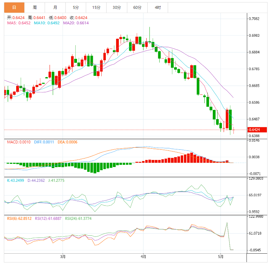The width and height of the screenshot is (269, 266).
Task: Click the 65.0197 KDJ axis label
Action: pos(255,195)
